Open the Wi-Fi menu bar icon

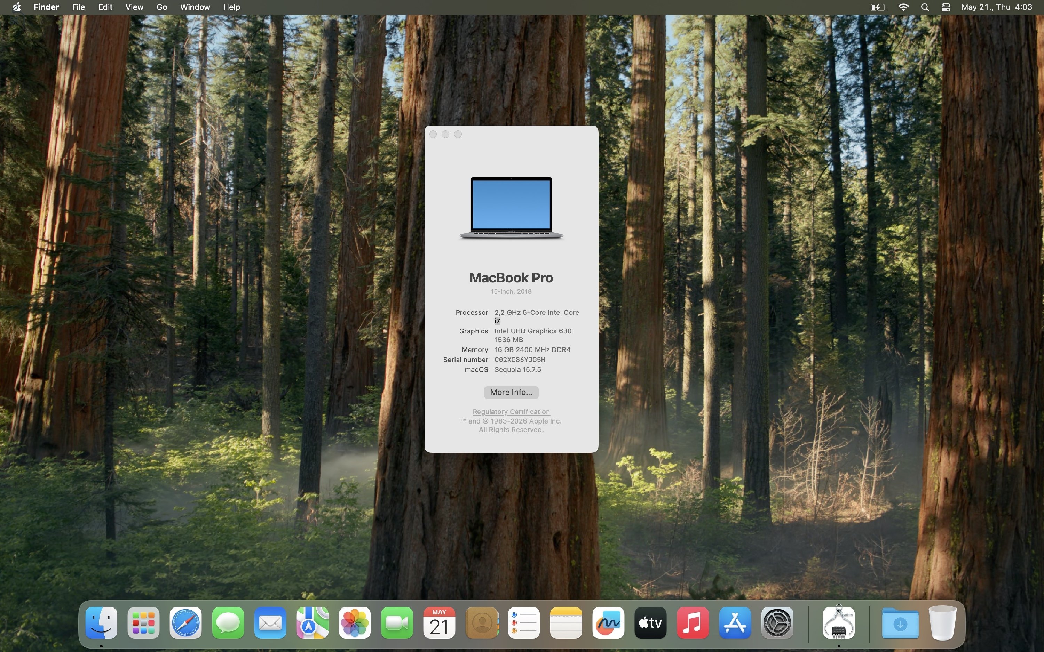pyautogui.click(x=903, y=7)
